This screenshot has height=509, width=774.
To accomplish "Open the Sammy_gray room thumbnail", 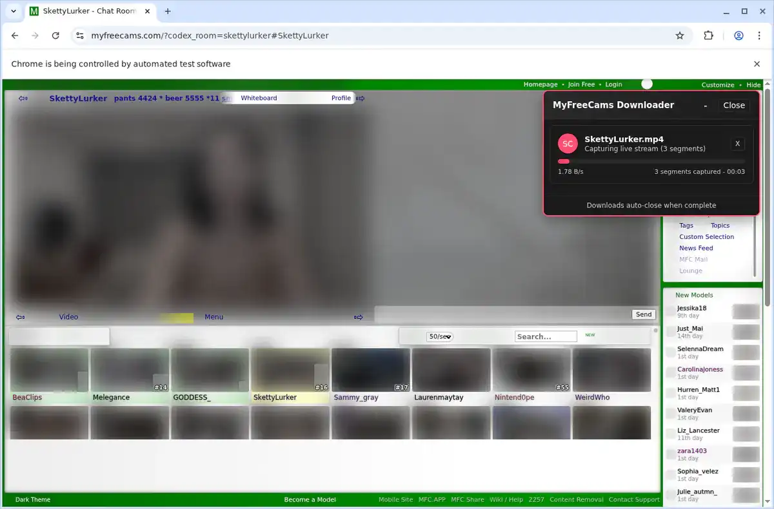I will [370, 370].
